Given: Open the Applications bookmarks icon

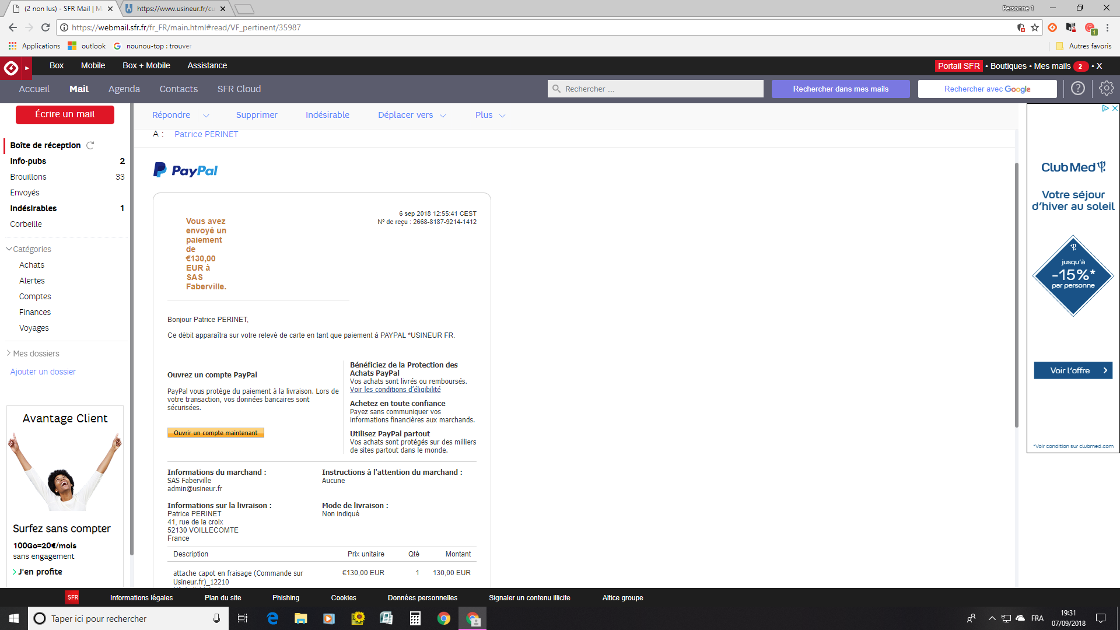Looking at the screenshot, I should (x=12, y=46).
